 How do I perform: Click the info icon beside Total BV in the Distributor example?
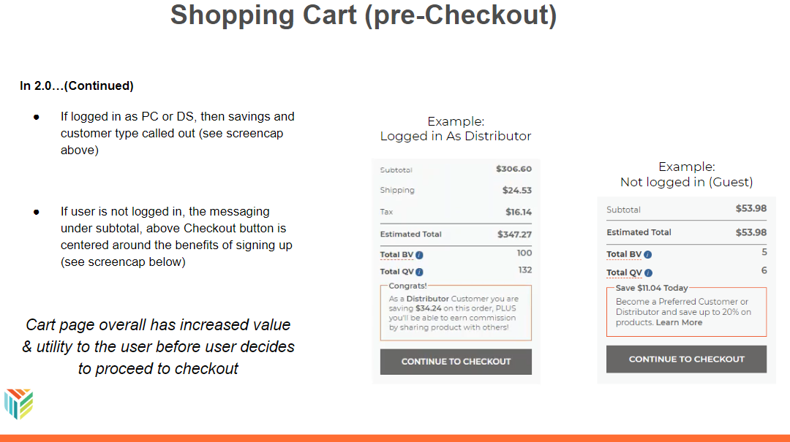coord(420,255)
